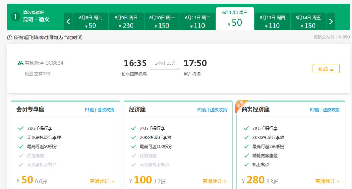Click the 经济座 card title
352x189 pixels.
[x=137, y=109]
